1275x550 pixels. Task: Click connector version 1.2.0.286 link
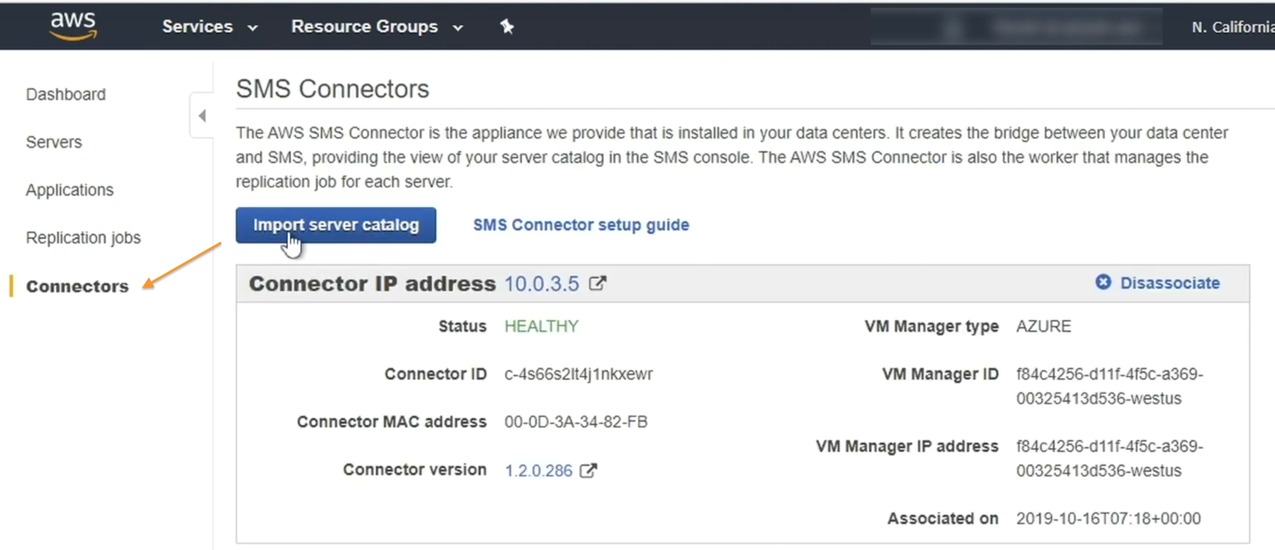tap(538, 471)
